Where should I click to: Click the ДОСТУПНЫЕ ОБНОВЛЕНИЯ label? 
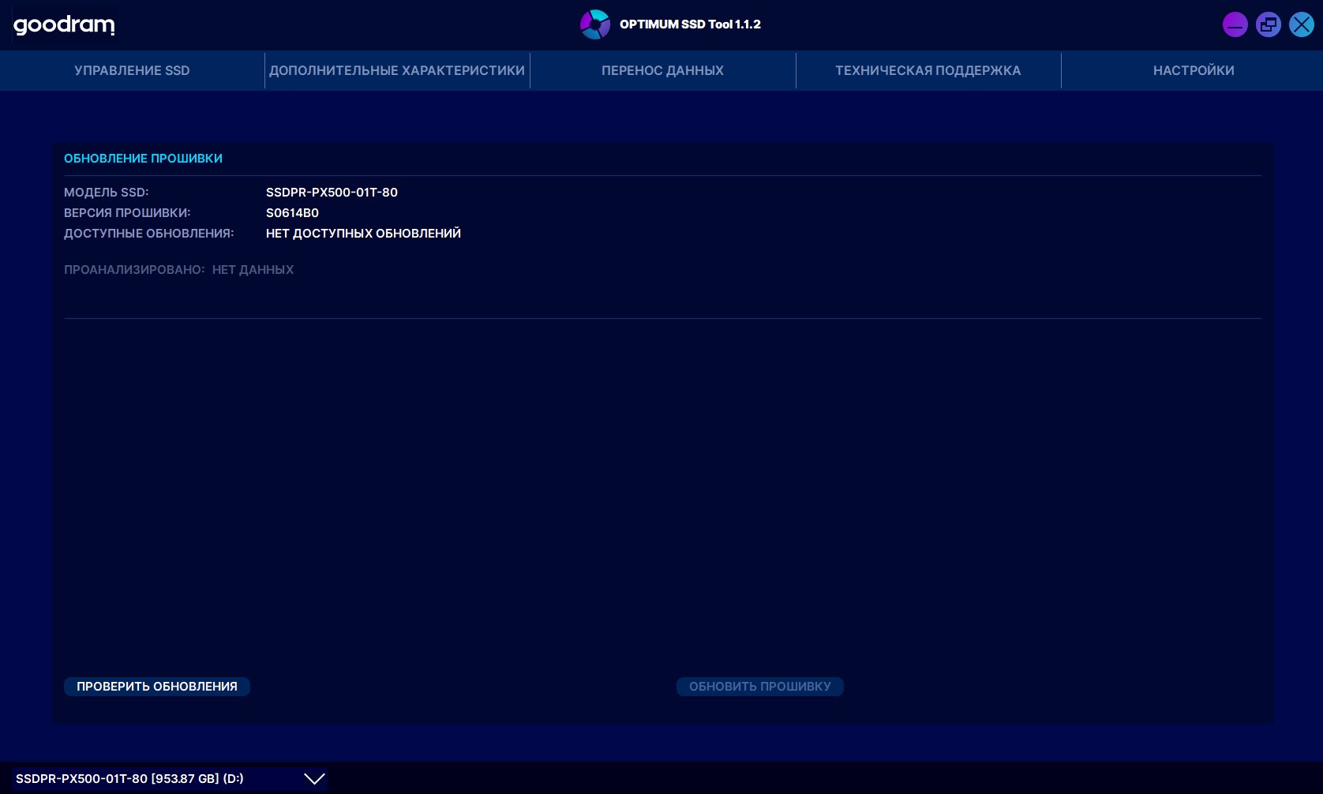pyautogui.click(x=149, y=234)
